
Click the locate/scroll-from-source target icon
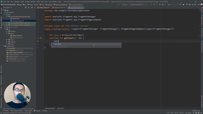pos(26,8)
